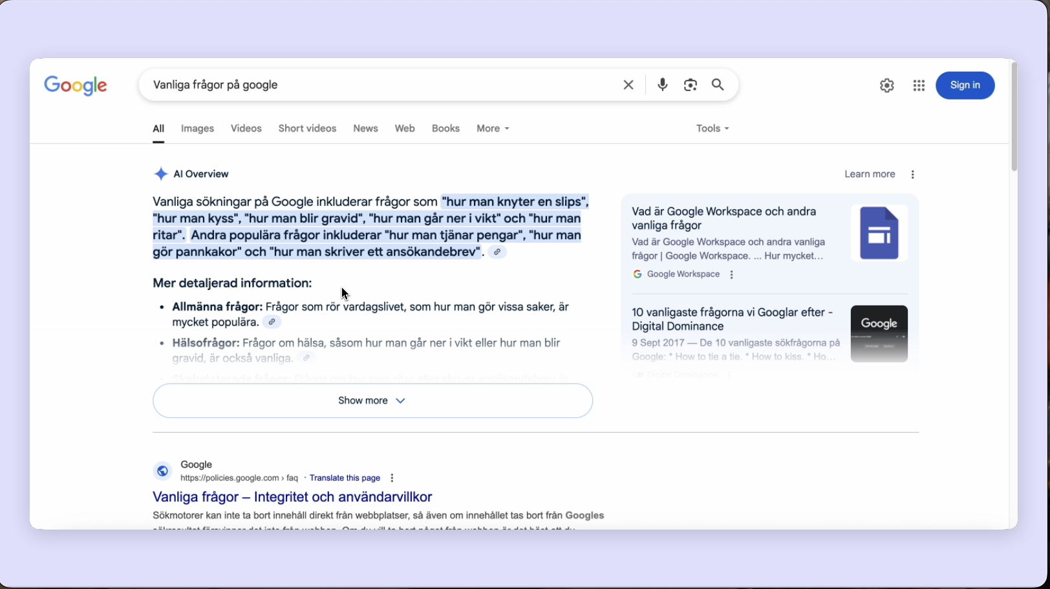The image size is (1050, 589).
Task: Click the Google logo to go home
Action: pos(76,85)
